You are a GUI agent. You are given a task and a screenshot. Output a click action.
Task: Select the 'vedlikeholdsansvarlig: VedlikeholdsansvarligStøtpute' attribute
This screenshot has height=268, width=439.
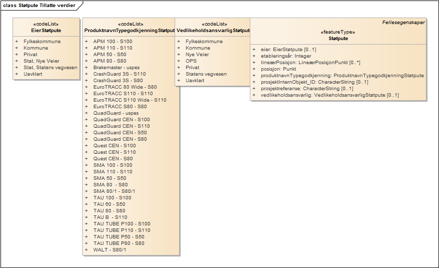point(330,95)
